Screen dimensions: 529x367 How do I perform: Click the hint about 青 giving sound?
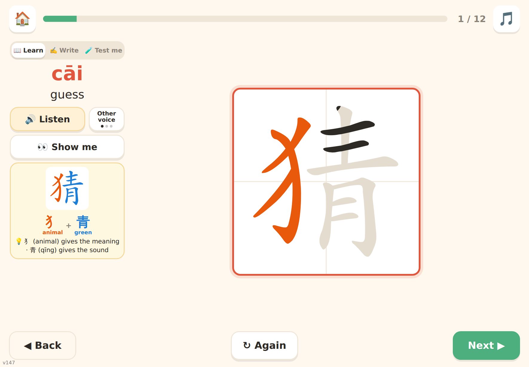(x=67, y=250)
